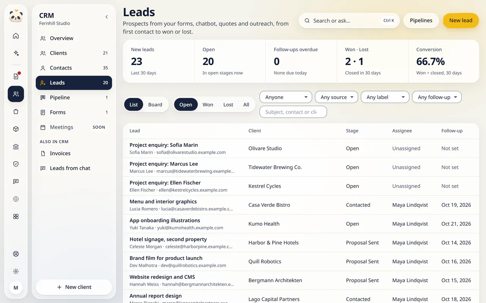Open the shield checkmark icon
Screen dimensions: 486x303
pos(16,164)
